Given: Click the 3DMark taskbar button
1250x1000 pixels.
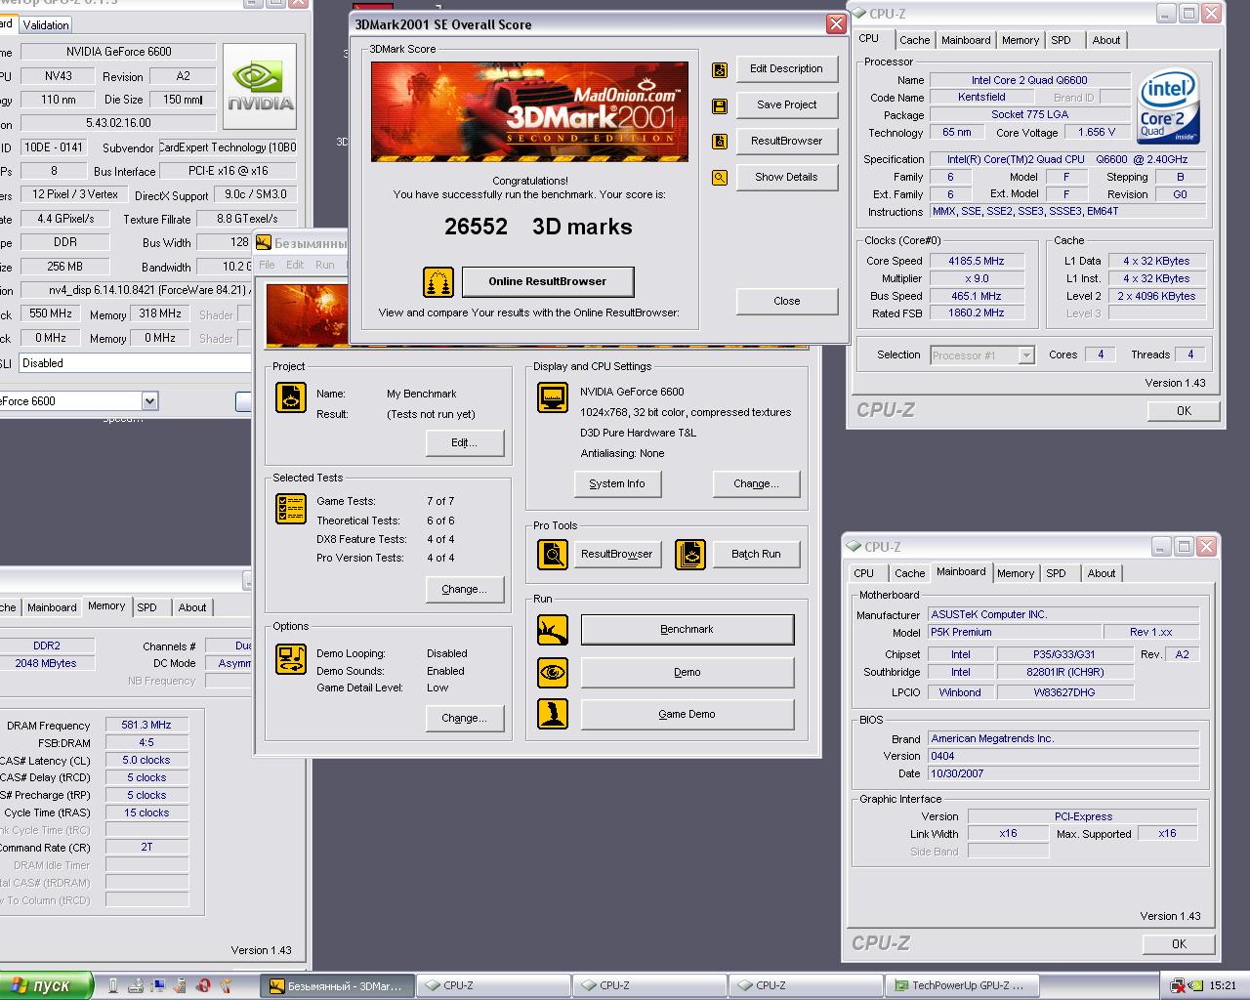Looking at the screenshot, I should [x=337, y=985].
